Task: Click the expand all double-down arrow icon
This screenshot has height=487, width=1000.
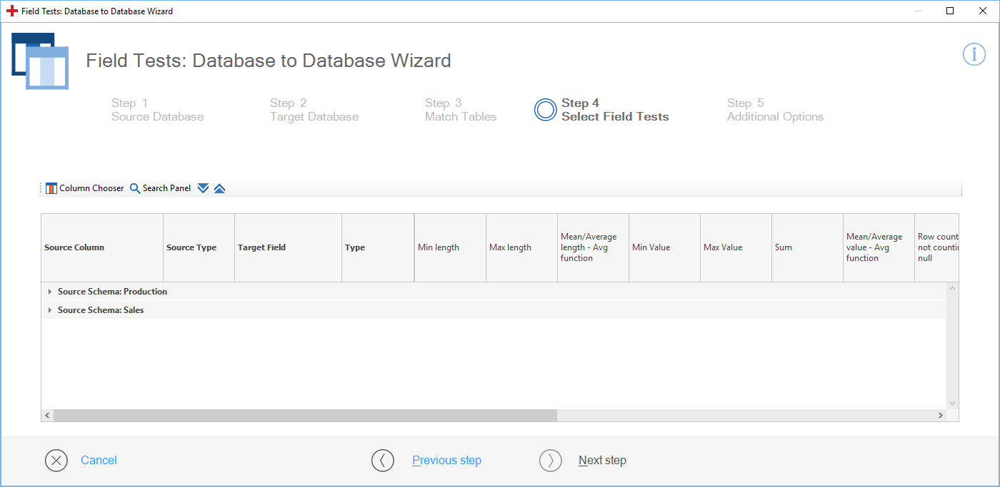Action: click(203, 188)
